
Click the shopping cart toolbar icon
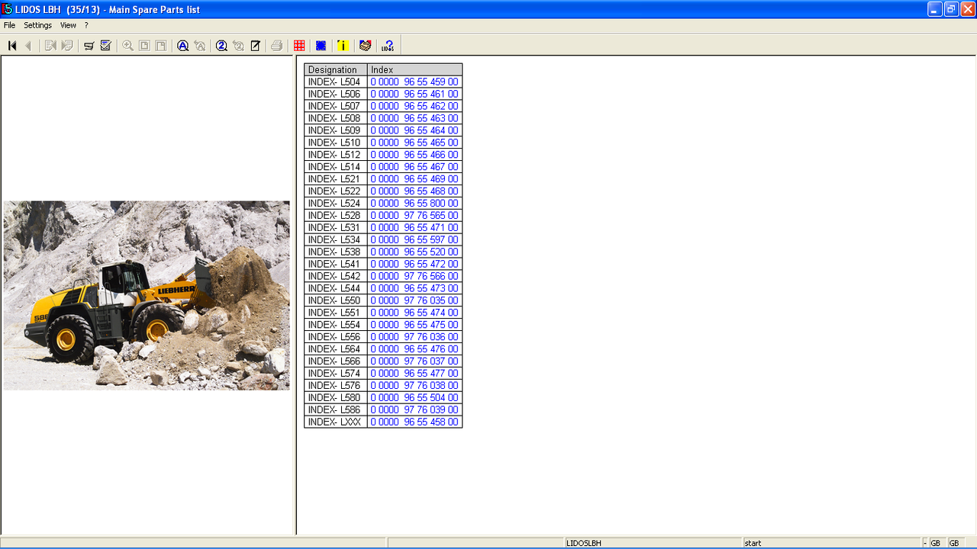[89, 46]
